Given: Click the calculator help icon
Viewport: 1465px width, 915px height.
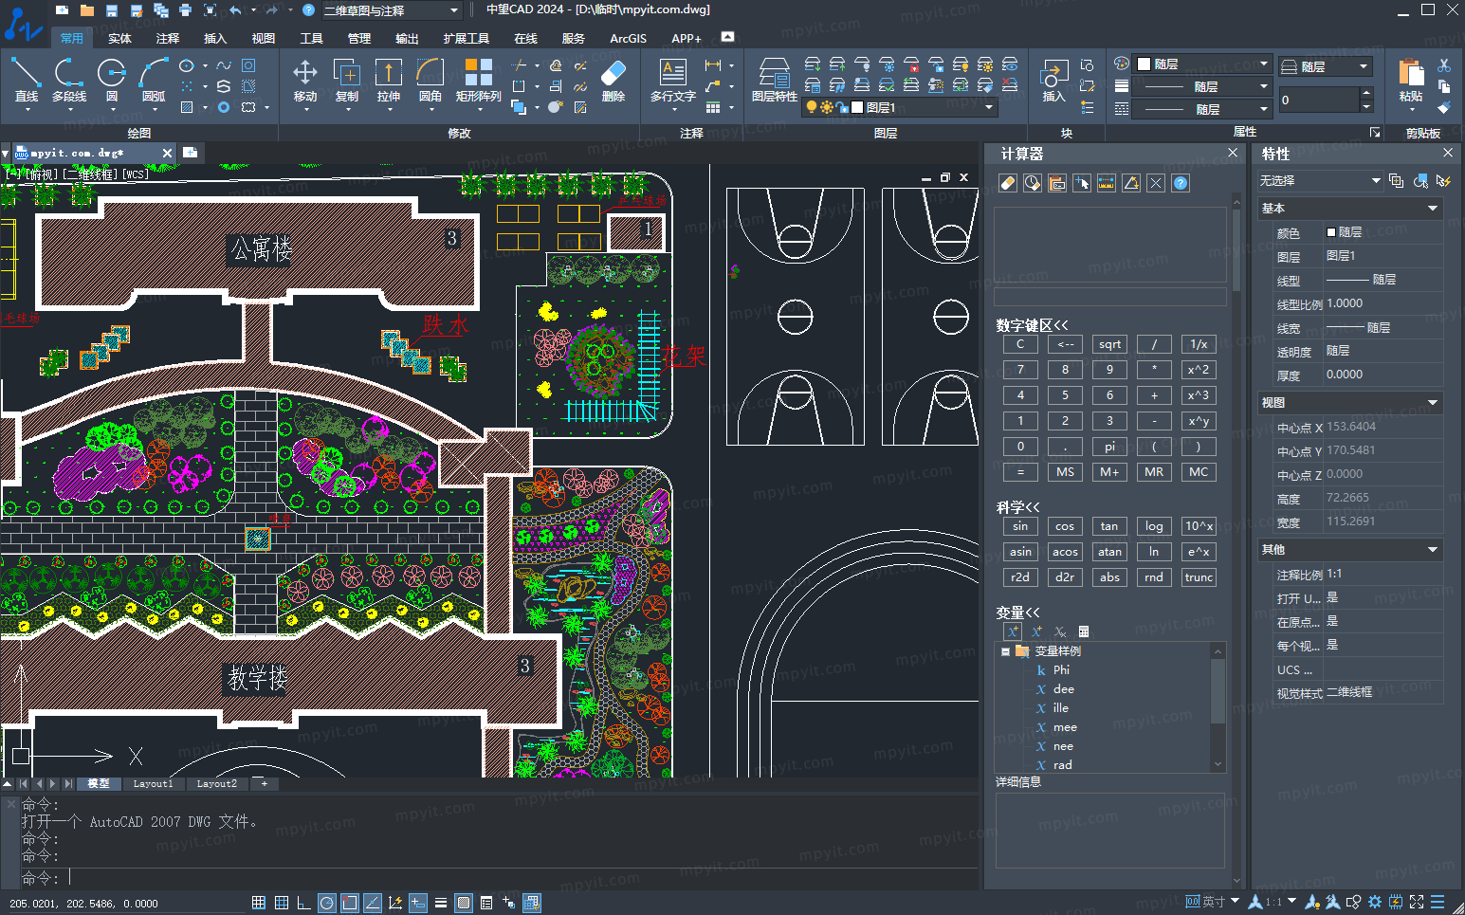Looking at the screenshot, I should 1181,183.
